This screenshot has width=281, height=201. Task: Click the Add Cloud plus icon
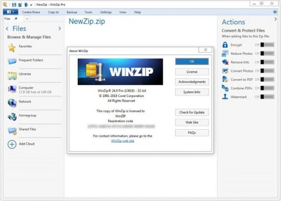pyautogui.click(x=12, y=144)
